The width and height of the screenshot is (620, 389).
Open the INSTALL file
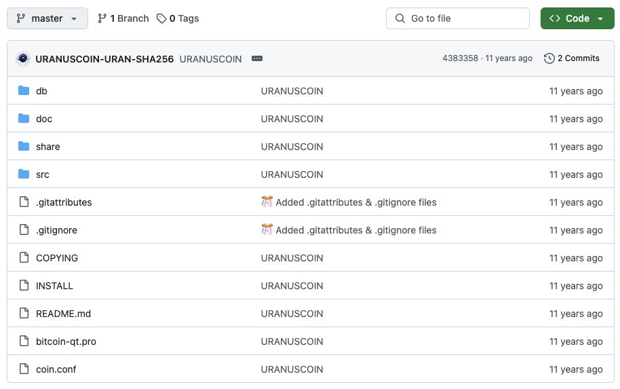click(54, 286)
